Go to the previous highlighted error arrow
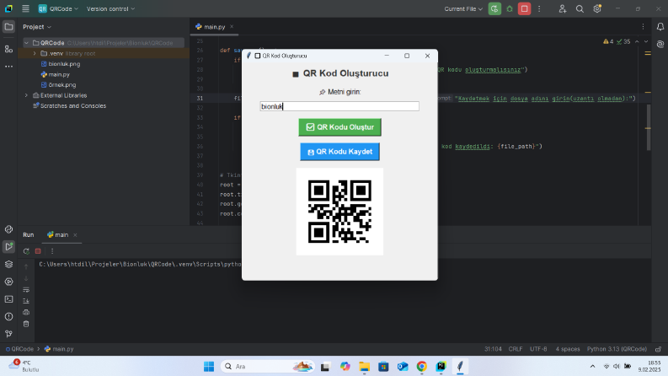This screenshot has height=376, width=668. 637,42
